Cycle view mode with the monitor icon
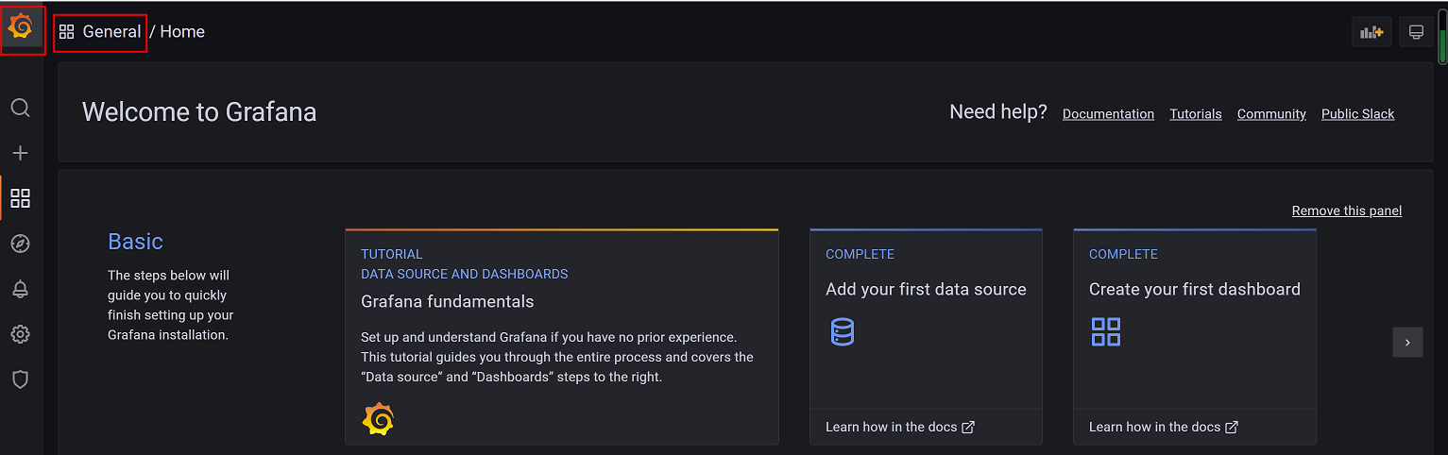This screenshot has height=455, width=1448. pos(1416,32)
